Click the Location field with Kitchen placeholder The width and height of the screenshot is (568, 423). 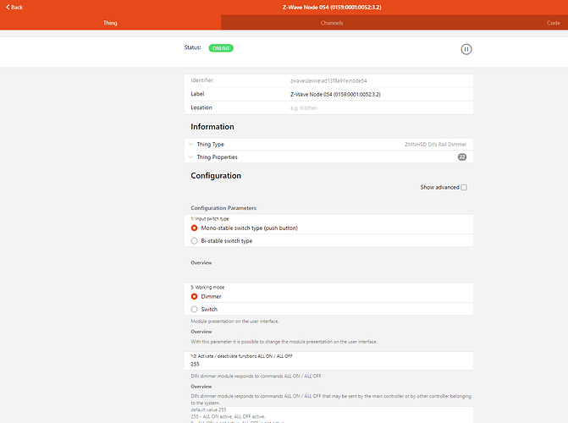click(379, 108)
